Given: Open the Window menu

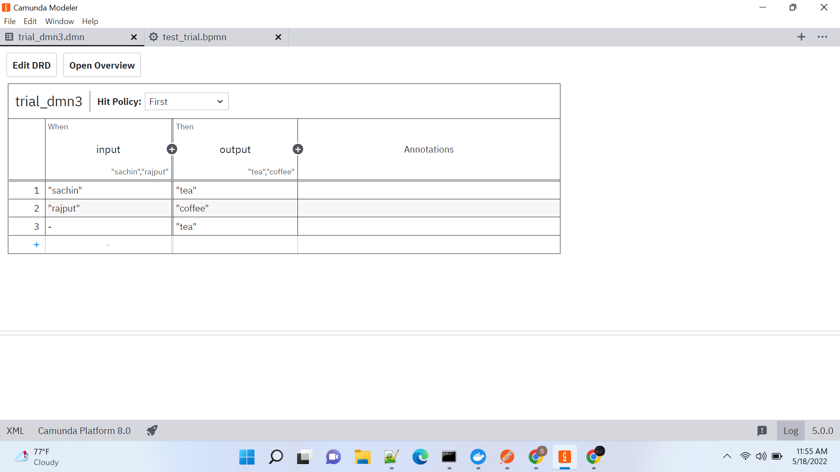Looking at the screenshot, I should pos(59,21).
